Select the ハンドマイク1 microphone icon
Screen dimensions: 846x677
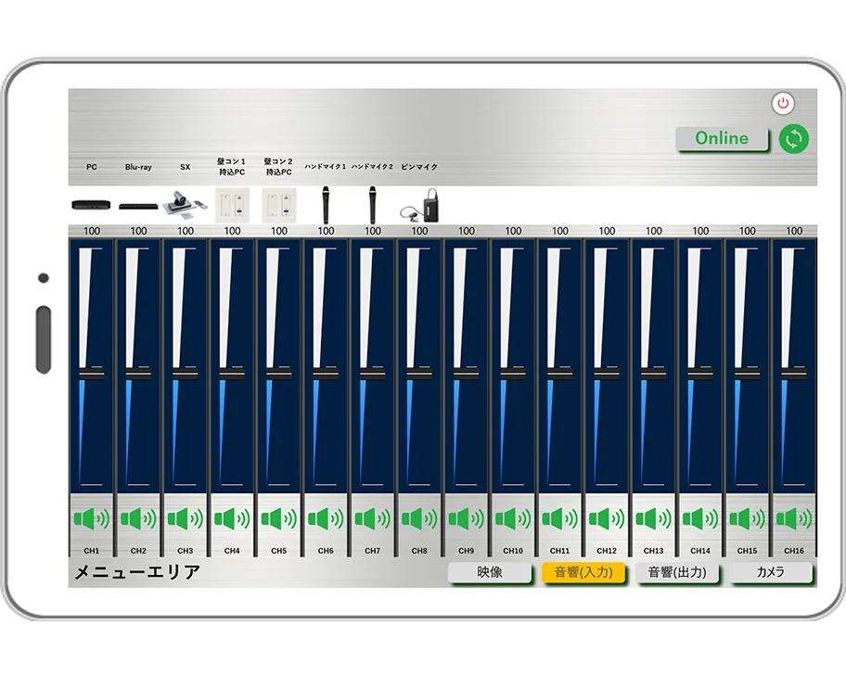click(x=326, y=203)
